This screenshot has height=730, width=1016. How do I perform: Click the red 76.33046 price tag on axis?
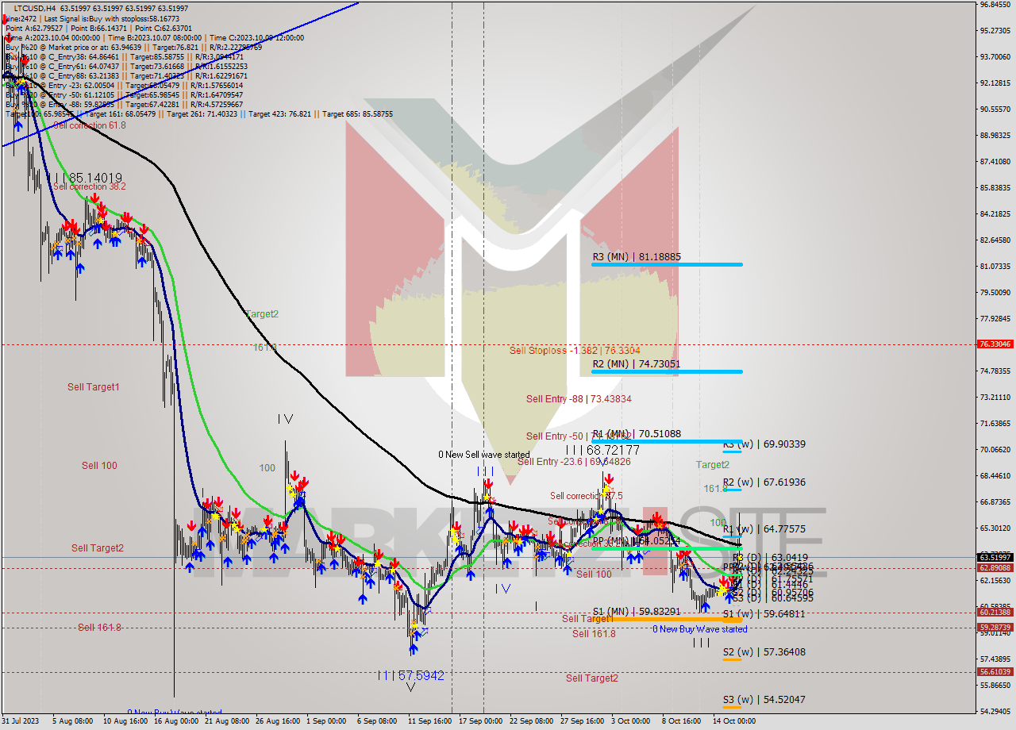pos(995,344)
